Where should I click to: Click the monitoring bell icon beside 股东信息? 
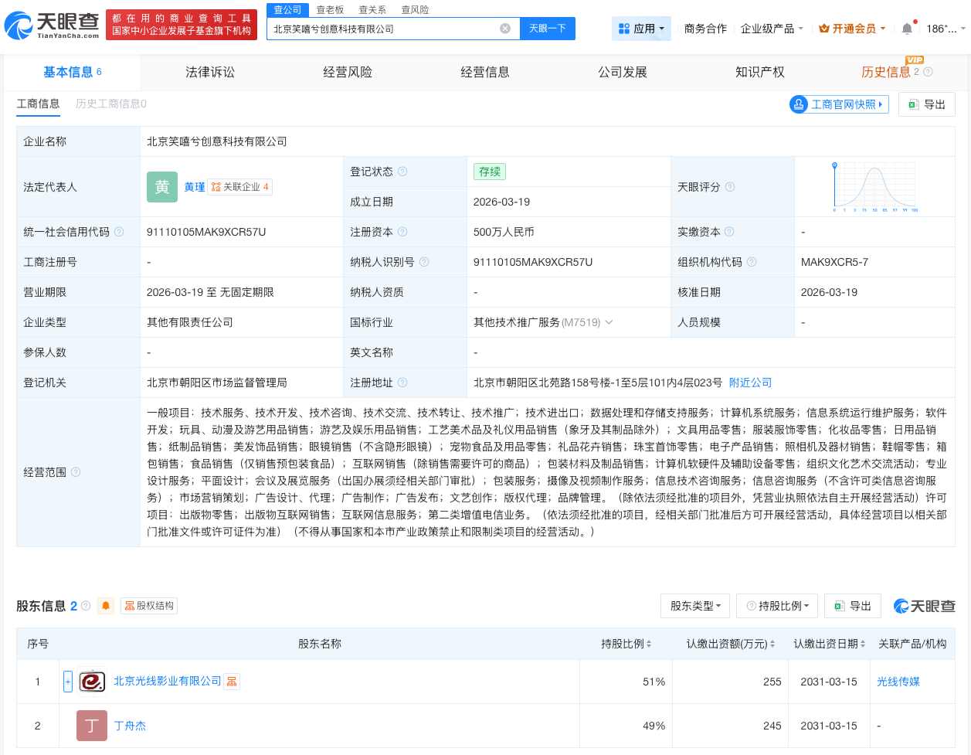coord(105,606)
